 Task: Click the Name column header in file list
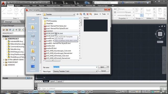click(x=61, y=18)
